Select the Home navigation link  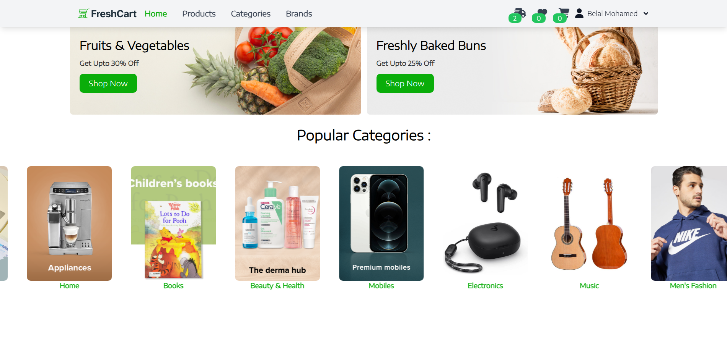coord(156,14)
